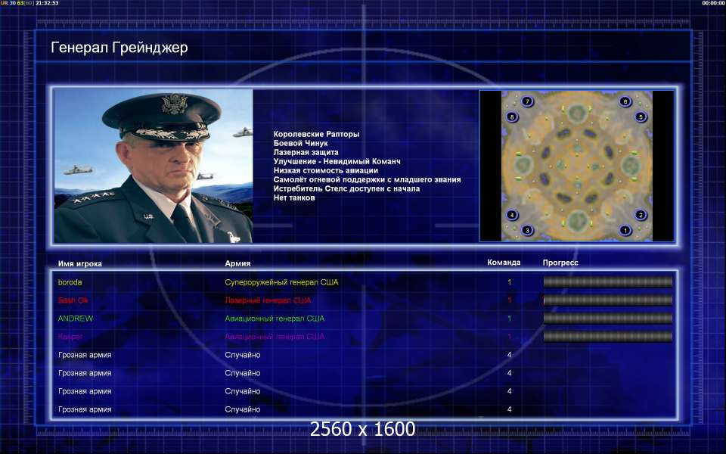726x454 pixels.
Task: Click the feature line 'Лазерная защита'
Action: click(x=306, y=152)
